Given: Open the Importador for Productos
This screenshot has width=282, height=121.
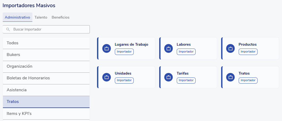Looking at the screenshot, I should pyautogui.click(x=248, y=52).
